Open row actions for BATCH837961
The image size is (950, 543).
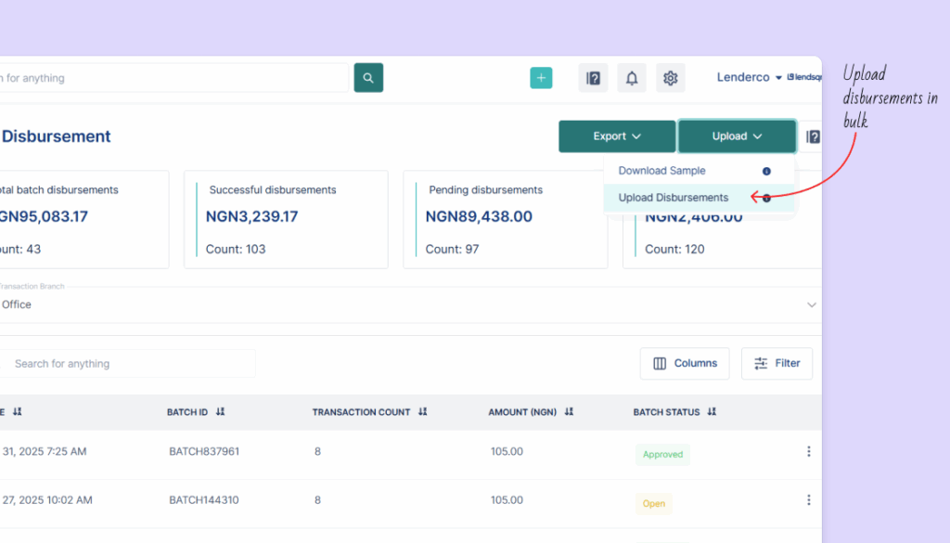pos(808,452)
